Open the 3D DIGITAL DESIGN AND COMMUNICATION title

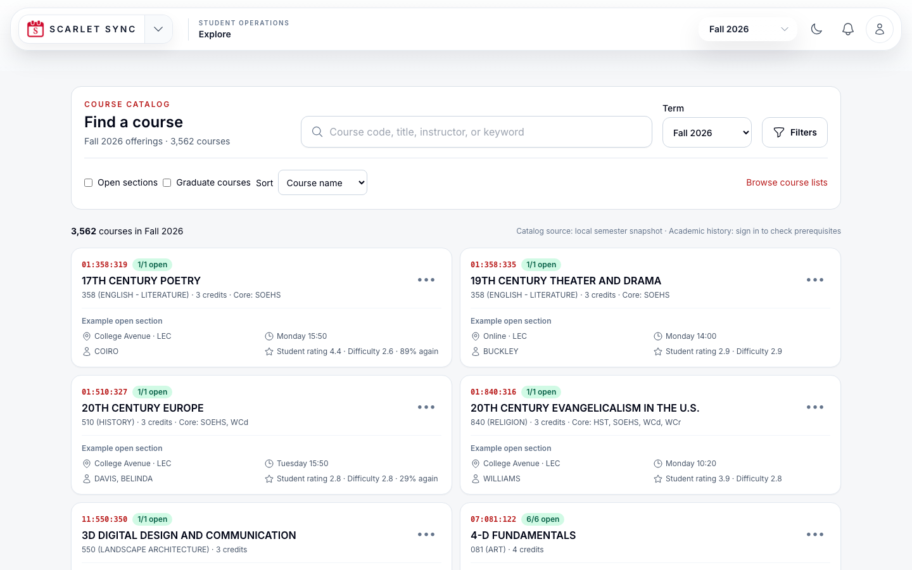tap(189, 535)
